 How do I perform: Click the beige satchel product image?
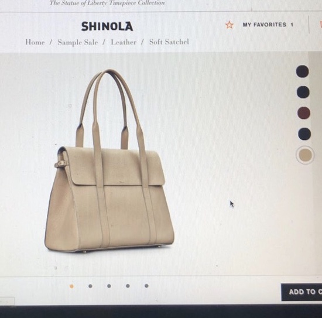tap(109, 161)
